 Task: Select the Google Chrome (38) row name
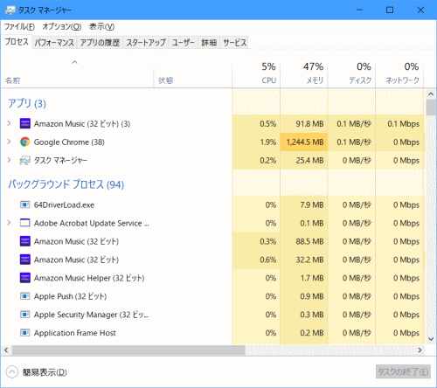(x=69, y=142)
